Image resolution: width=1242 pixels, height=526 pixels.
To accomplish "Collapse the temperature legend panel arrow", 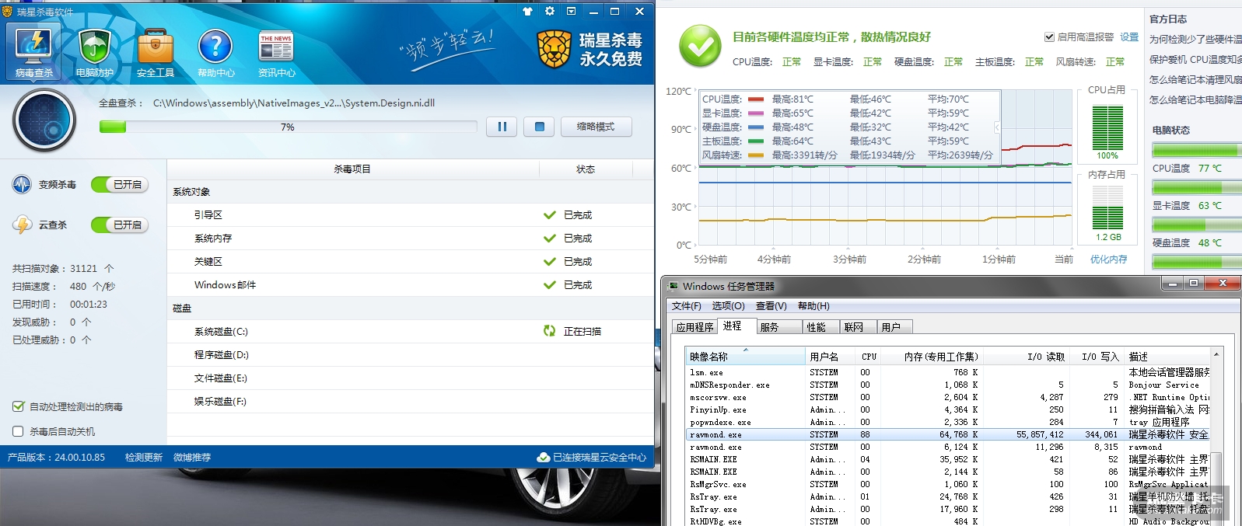I will [x=997, y=127].
